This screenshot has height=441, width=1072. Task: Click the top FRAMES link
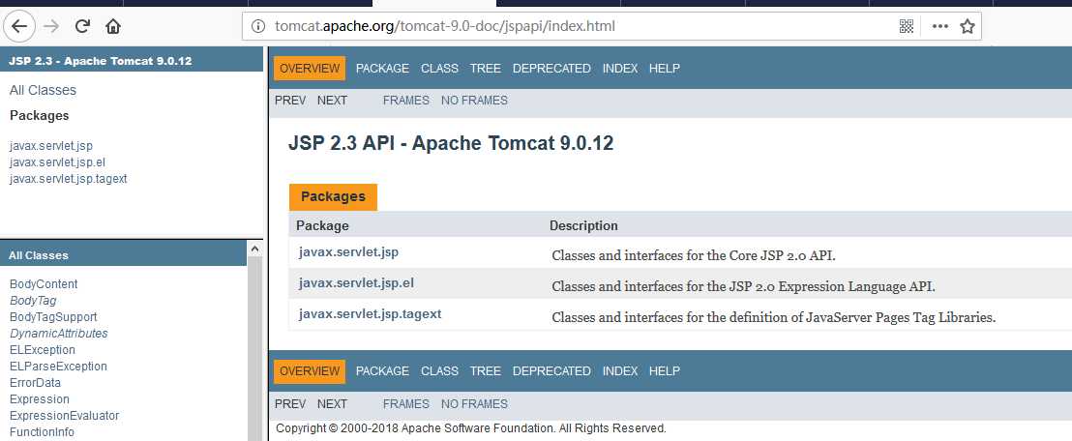pos(406,101)
